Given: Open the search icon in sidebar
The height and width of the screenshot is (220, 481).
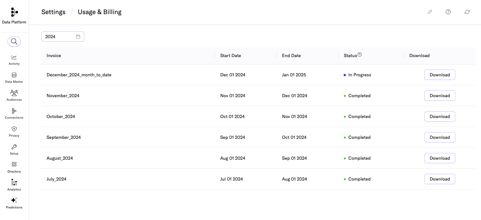Looking at the screenshot, I should click(14, 41).
